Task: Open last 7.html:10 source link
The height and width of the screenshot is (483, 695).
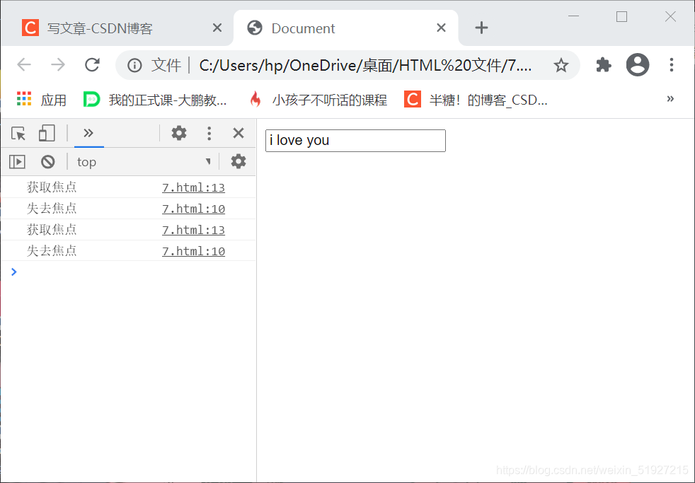Action: point(193,252)
